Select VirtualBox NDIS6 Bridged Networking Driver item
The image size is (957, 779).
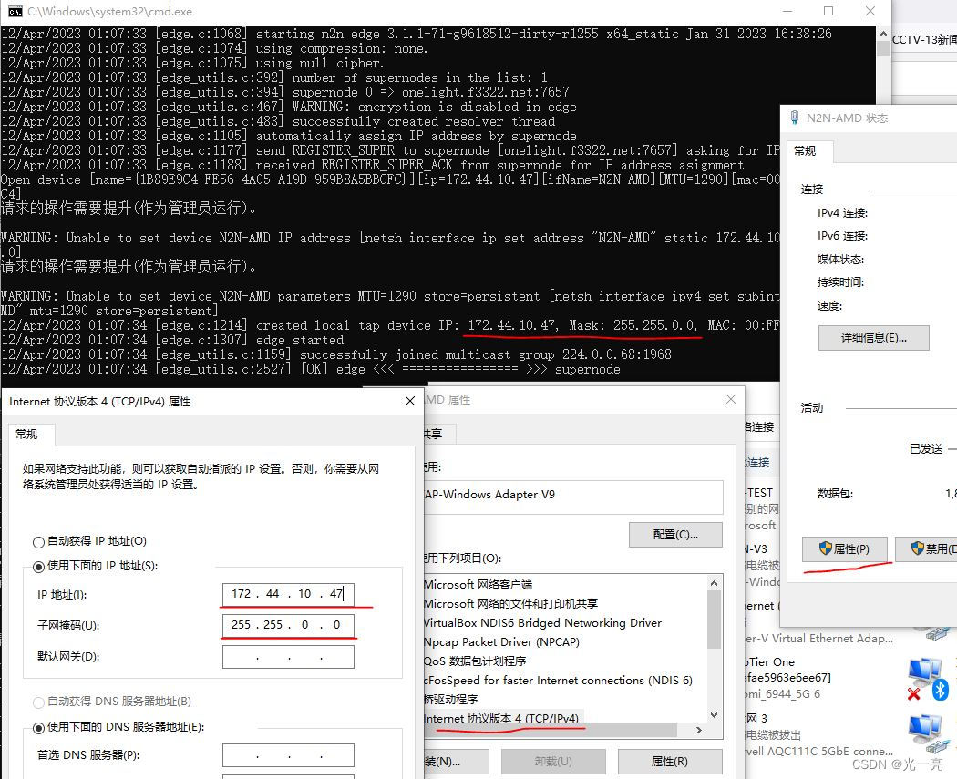[x=542, y=623]
